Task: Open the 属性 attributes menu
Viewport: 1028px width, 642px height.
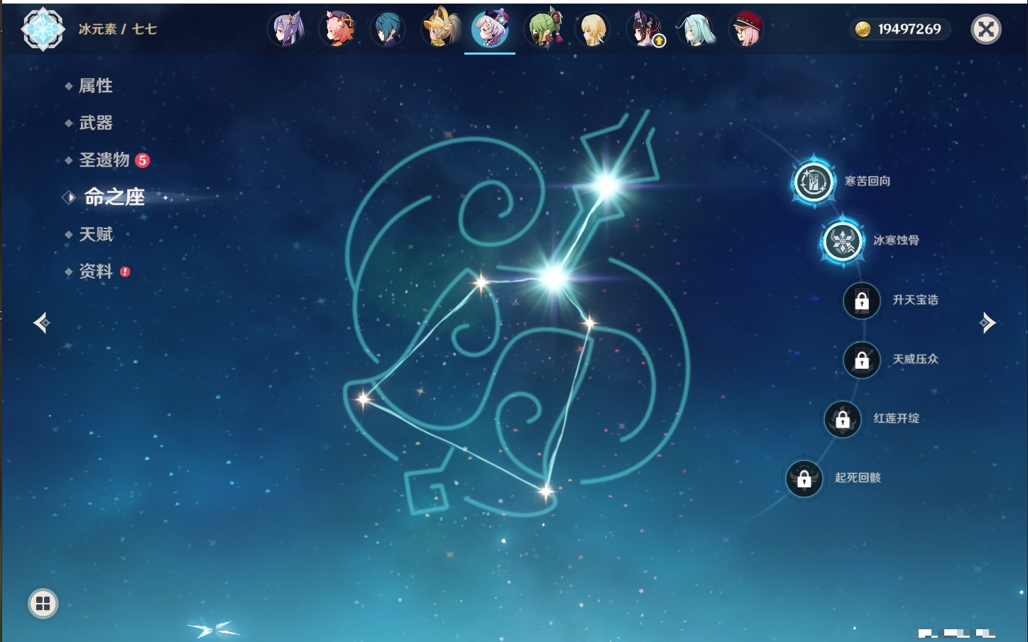Action: (x=96, y=86)
